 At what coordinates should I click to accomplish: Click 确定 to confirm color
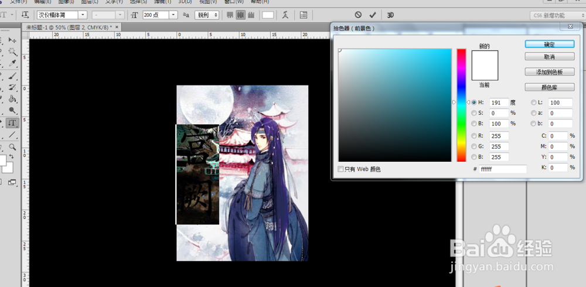(550, 44)
